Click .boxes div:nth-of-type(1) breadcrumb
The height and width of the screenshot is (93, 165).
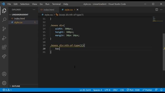71,15
